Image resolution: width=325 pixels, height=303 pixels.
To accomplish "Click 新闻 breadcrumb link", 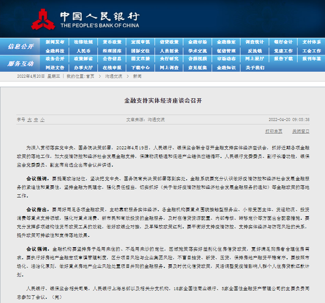I will click(137, 76).
